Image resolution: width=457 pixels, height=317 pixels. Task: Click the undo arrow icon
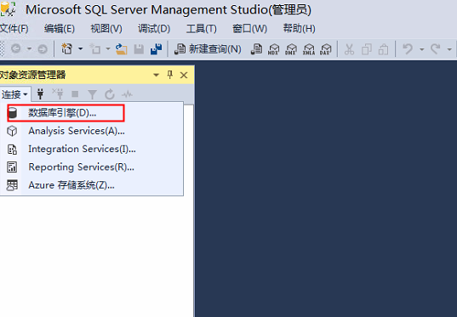[x=408, y=48]
